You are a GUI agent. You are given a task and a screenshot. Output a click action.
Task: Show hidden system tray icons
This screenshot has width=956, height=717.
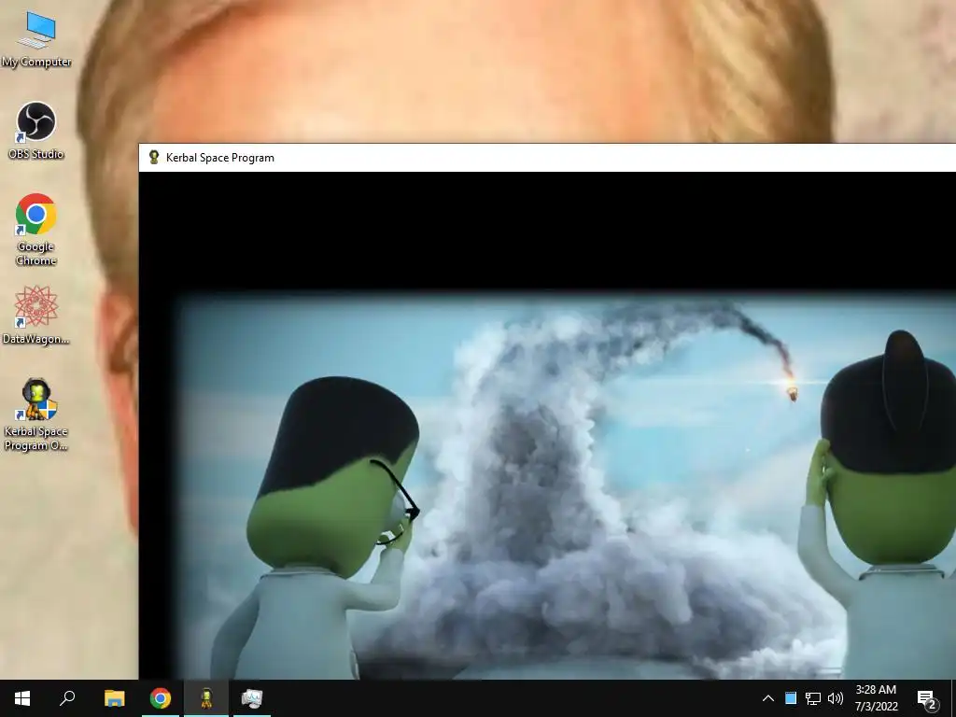click(x=768, y=698)
